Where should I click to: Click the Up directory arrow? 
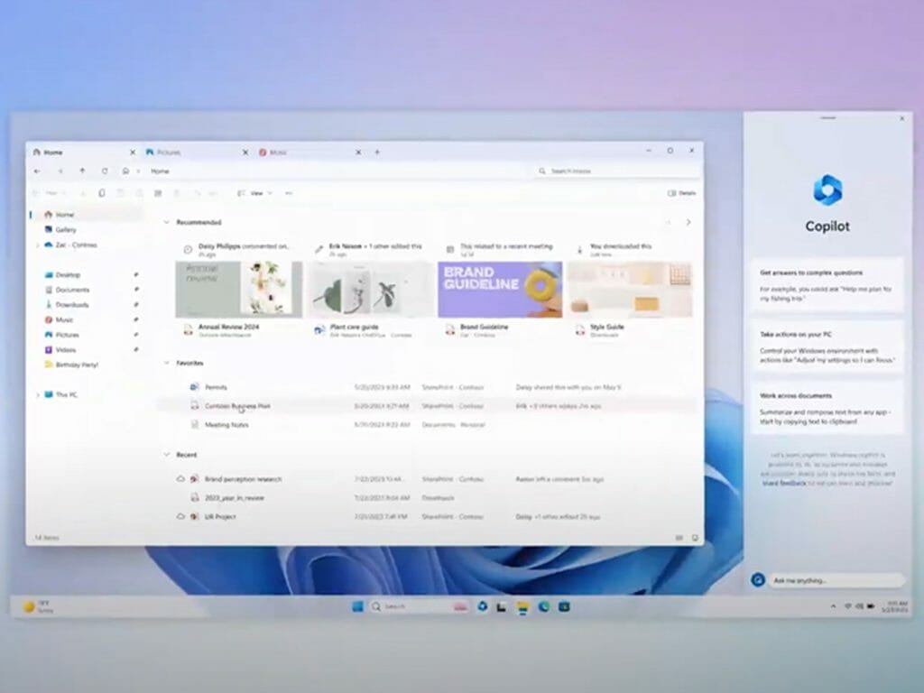coord(82,171)
